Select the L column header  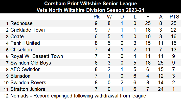coord(135,17)
